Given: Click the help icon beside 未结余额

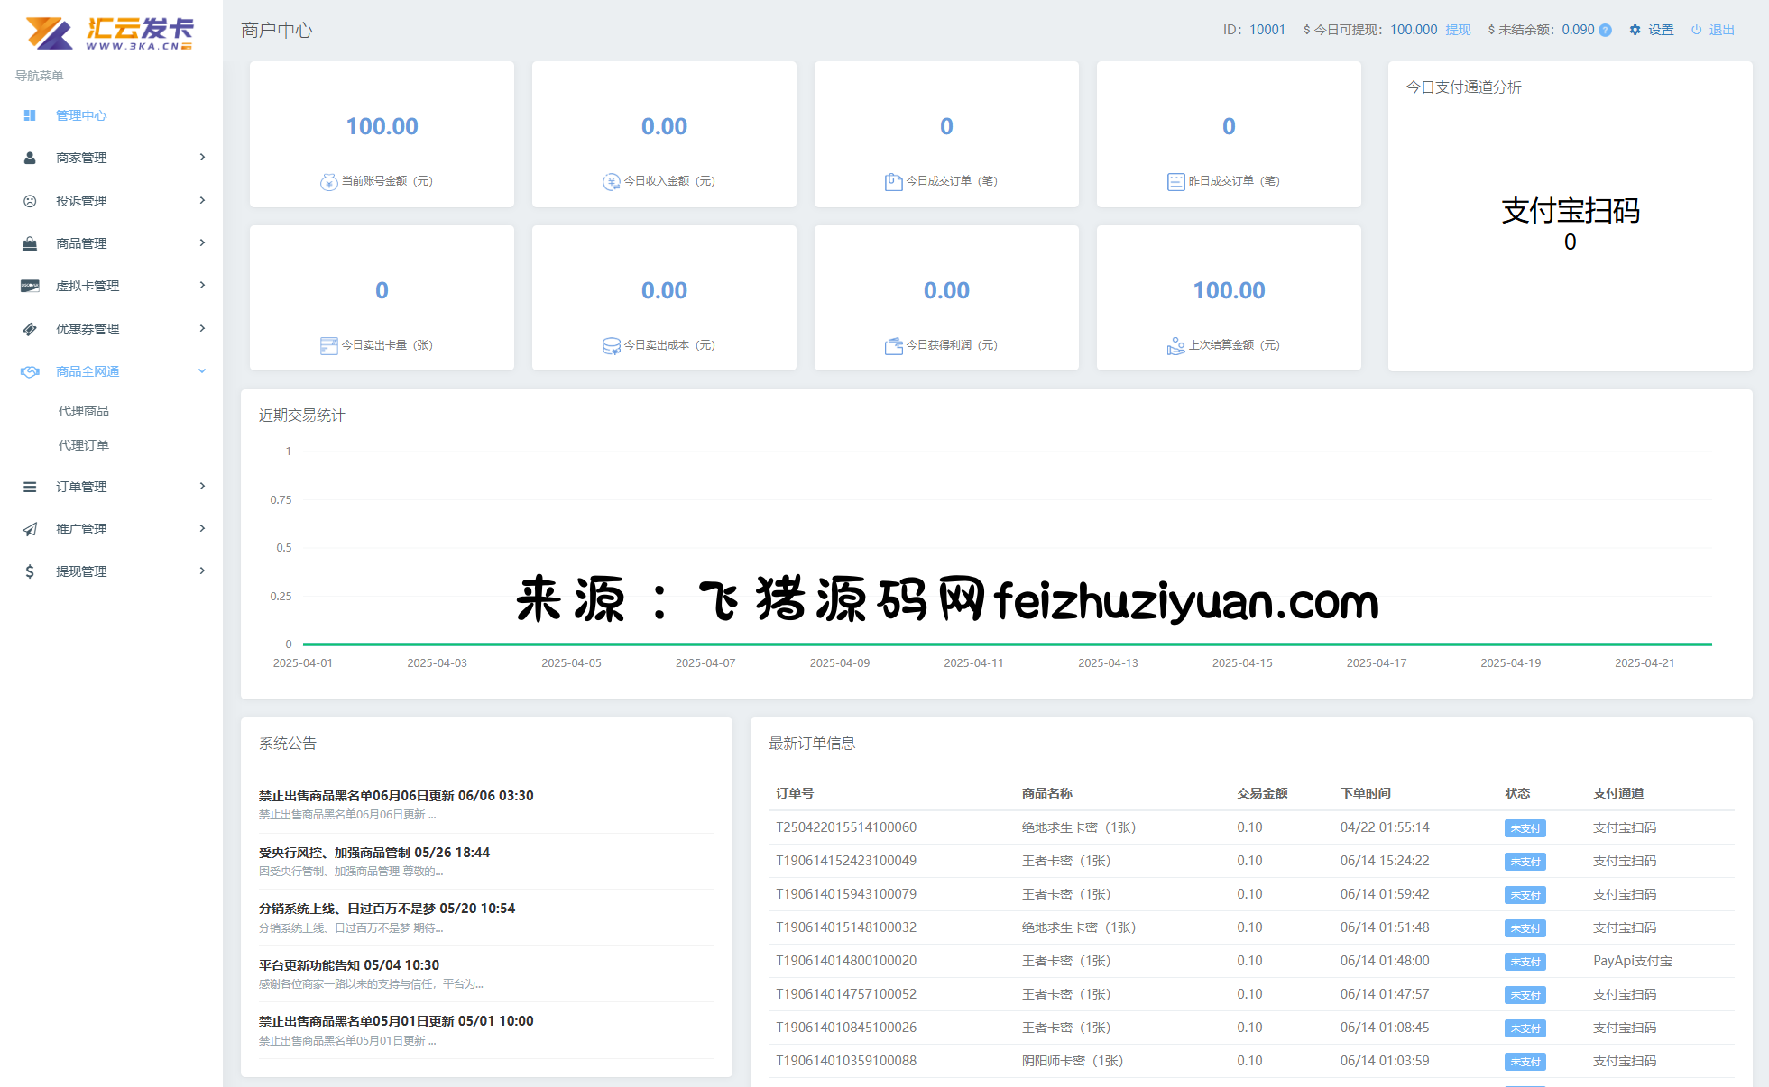Looking at the screenshot, I should click(1605, 30).
